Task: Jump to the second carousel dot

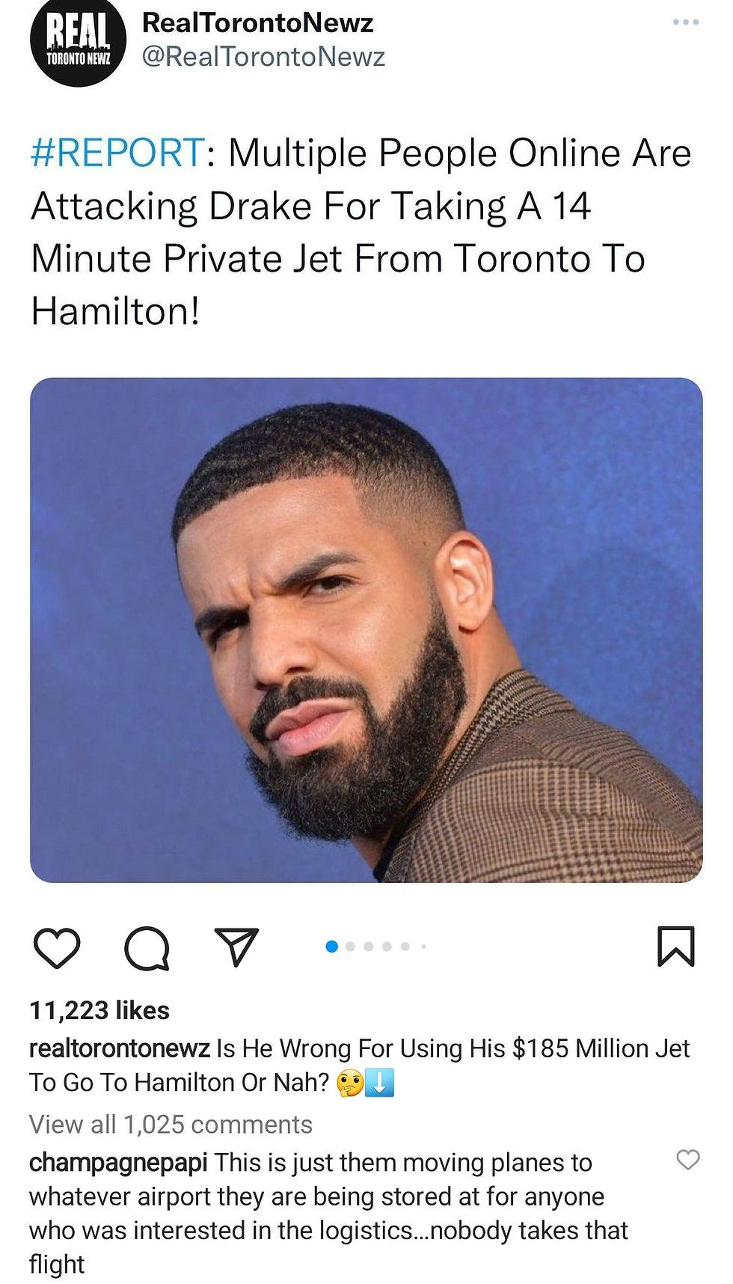Action: 350,947
